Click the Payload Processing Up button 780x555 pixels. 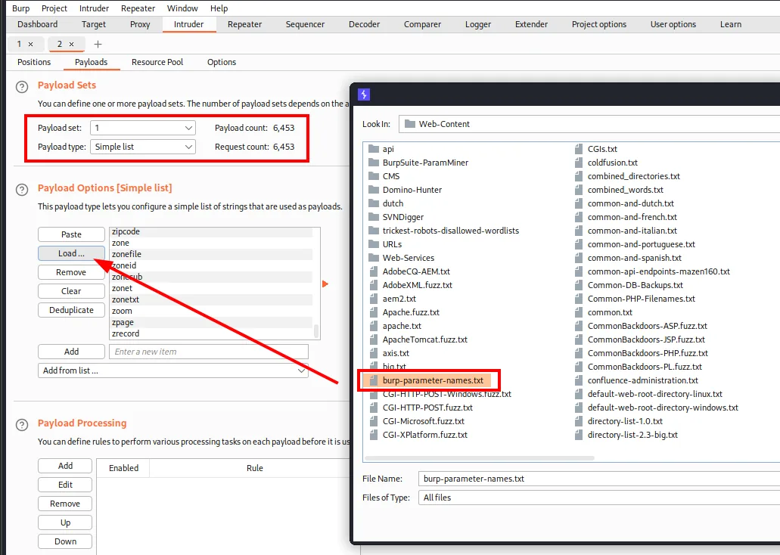tap(65, 522)
